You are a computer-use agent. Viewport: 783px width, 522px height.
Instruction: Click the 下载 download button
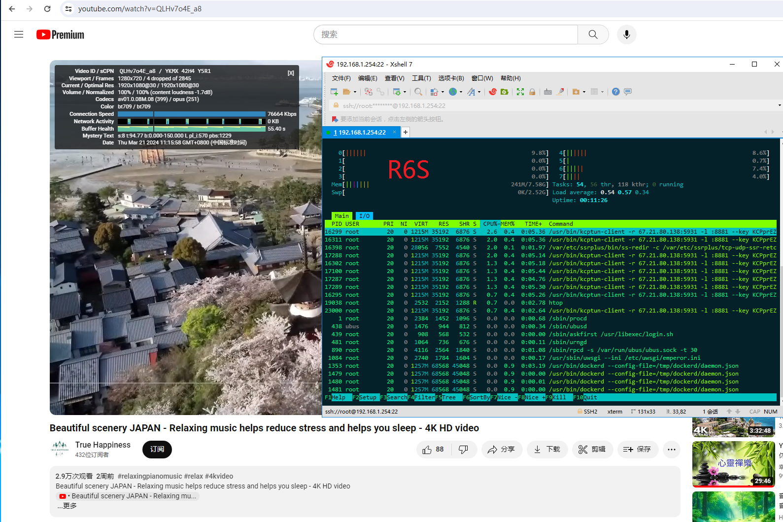[547, 450]
